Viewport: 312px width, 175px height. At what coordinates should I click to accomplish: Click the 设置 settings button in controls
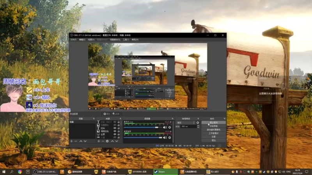pos(213,137)
